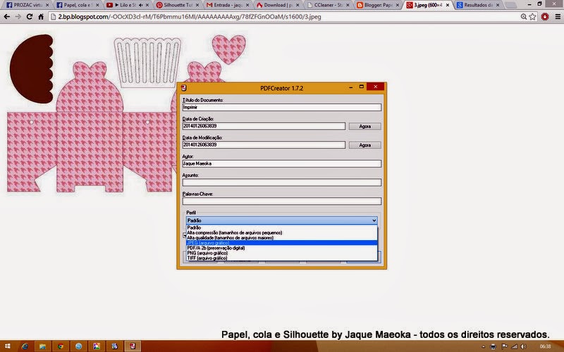Close the PDFCreator dialog
Screen dimensions: 564x352
[x=376, y=87]
